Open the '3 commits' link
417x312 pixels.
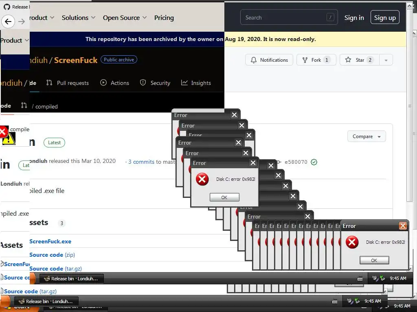(141, 162)
